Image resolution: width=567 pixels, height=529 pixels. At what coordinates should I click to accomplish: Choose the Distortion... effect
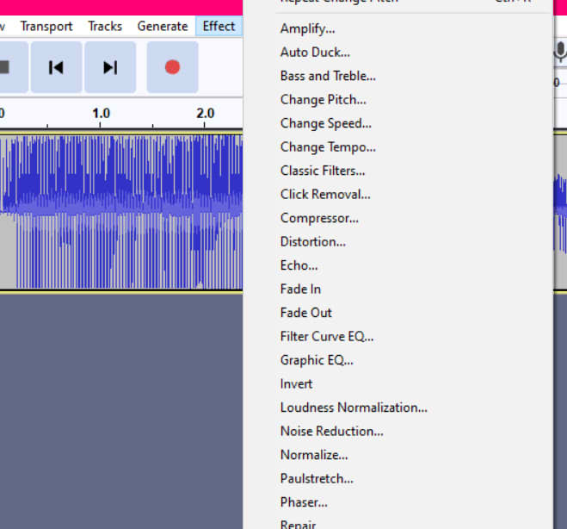tap(398, 241)
